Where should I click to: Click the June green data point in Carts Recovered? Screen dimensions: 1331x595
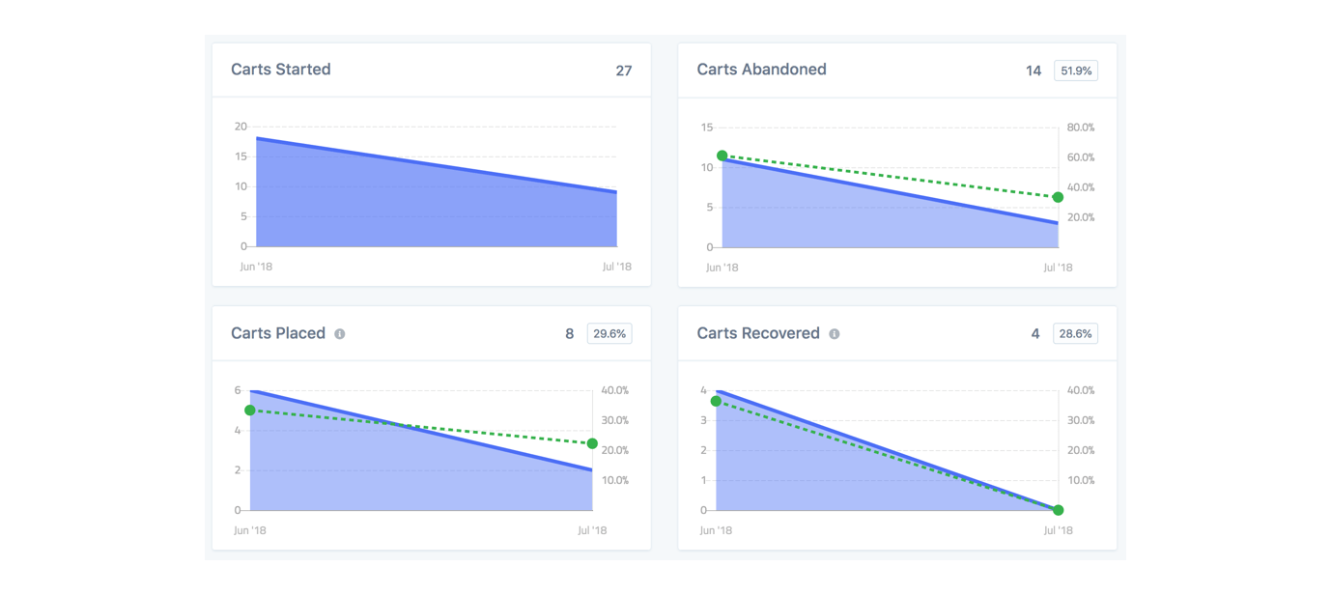coord(716,401)
